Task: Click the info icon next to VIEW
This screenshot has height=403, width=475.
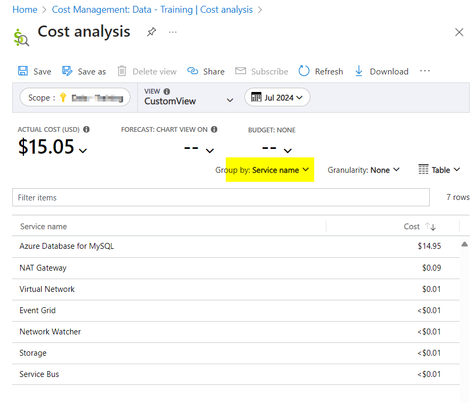Action: point(167,91)
